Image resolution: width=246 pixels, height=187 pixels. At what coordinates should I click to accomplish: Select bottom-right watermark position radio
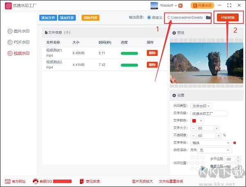203,169
